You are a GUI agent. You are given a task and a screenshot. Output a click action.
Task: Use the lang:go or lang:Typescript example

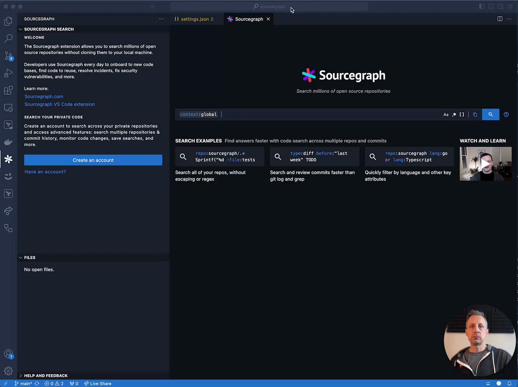[x=410, y=156]
